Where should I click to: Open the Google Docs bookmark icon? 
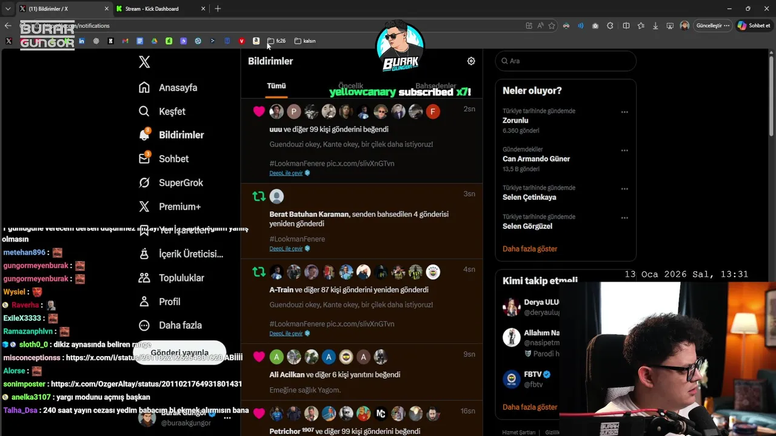point(140,41)
